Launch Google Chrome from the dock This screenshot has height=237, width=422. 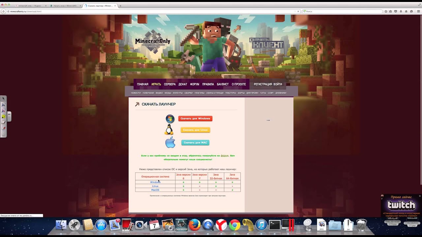(235, 225)
